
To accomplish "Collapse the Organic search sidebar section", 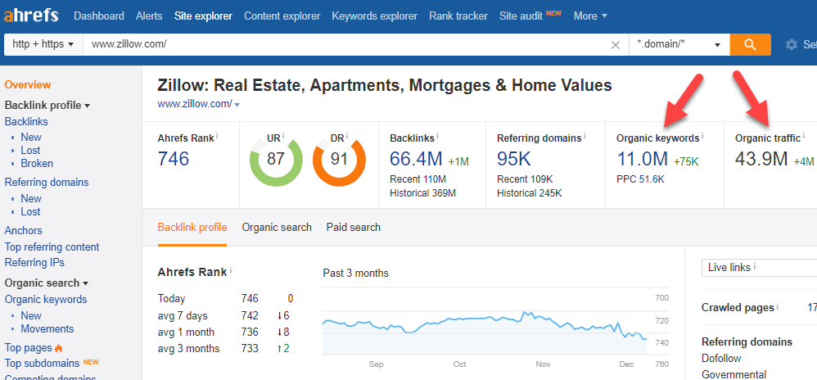I will click(47, 283).
